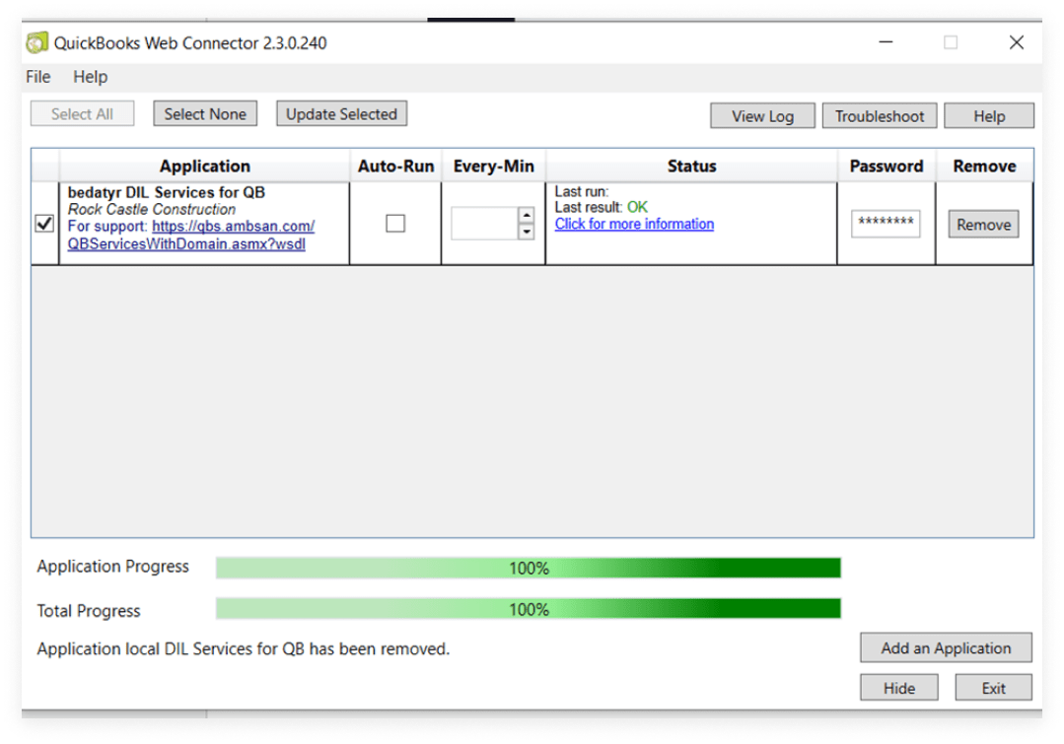This screenshot has height=744, width=1064.
Task: Click the Rock Castle Construction text
Action: point(151,210)
